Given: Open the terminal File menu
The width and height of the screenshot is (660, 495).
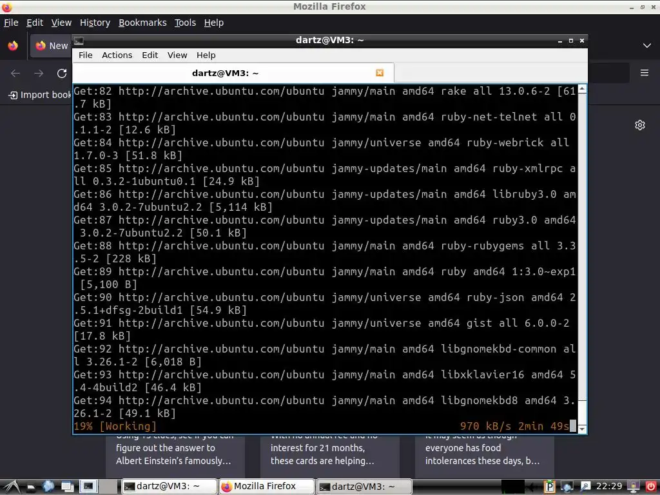Looking at the screenshot, I should [x=86, y=55].
